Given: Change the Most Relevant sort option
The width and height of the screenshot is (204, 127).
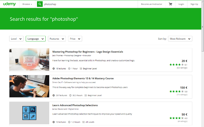Looking at the screenshot, I should [x=180, y=39].
